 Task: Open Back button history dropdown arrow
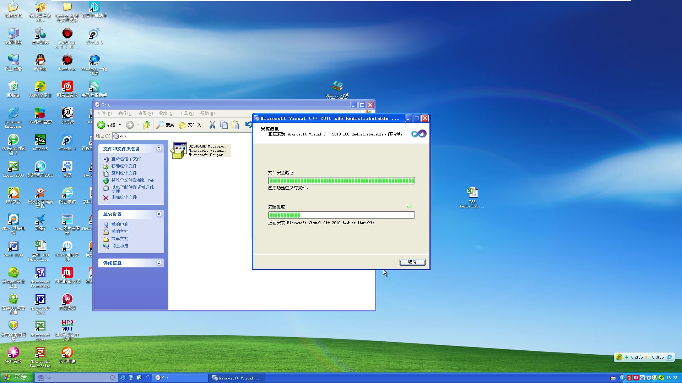click(x=120, y=125)
